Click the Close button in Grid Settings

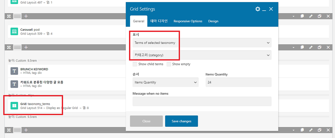[146, 121]
